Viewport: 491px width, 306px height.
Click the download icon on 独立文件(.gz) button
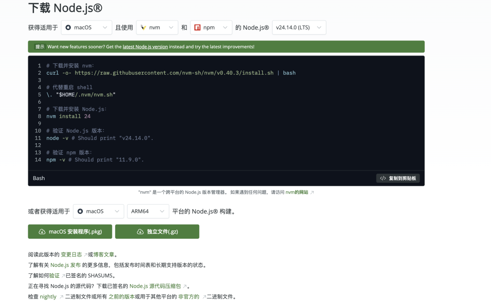click(140, 231)
